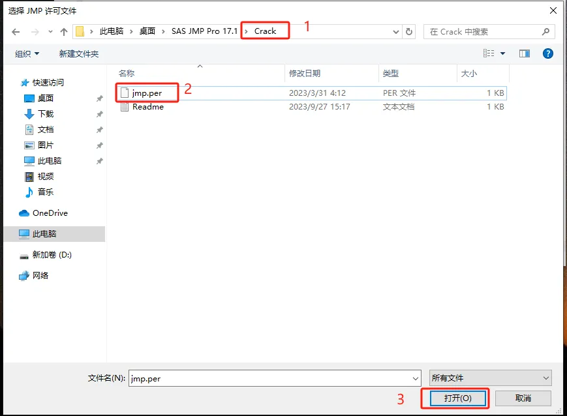Open 桌面 in quick access
The image size is (567, 416).
click(46, 98)
